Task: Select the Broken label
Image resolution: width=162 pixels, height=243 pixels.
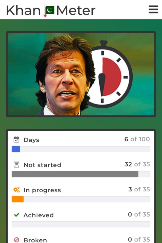Action: point(35,240)
